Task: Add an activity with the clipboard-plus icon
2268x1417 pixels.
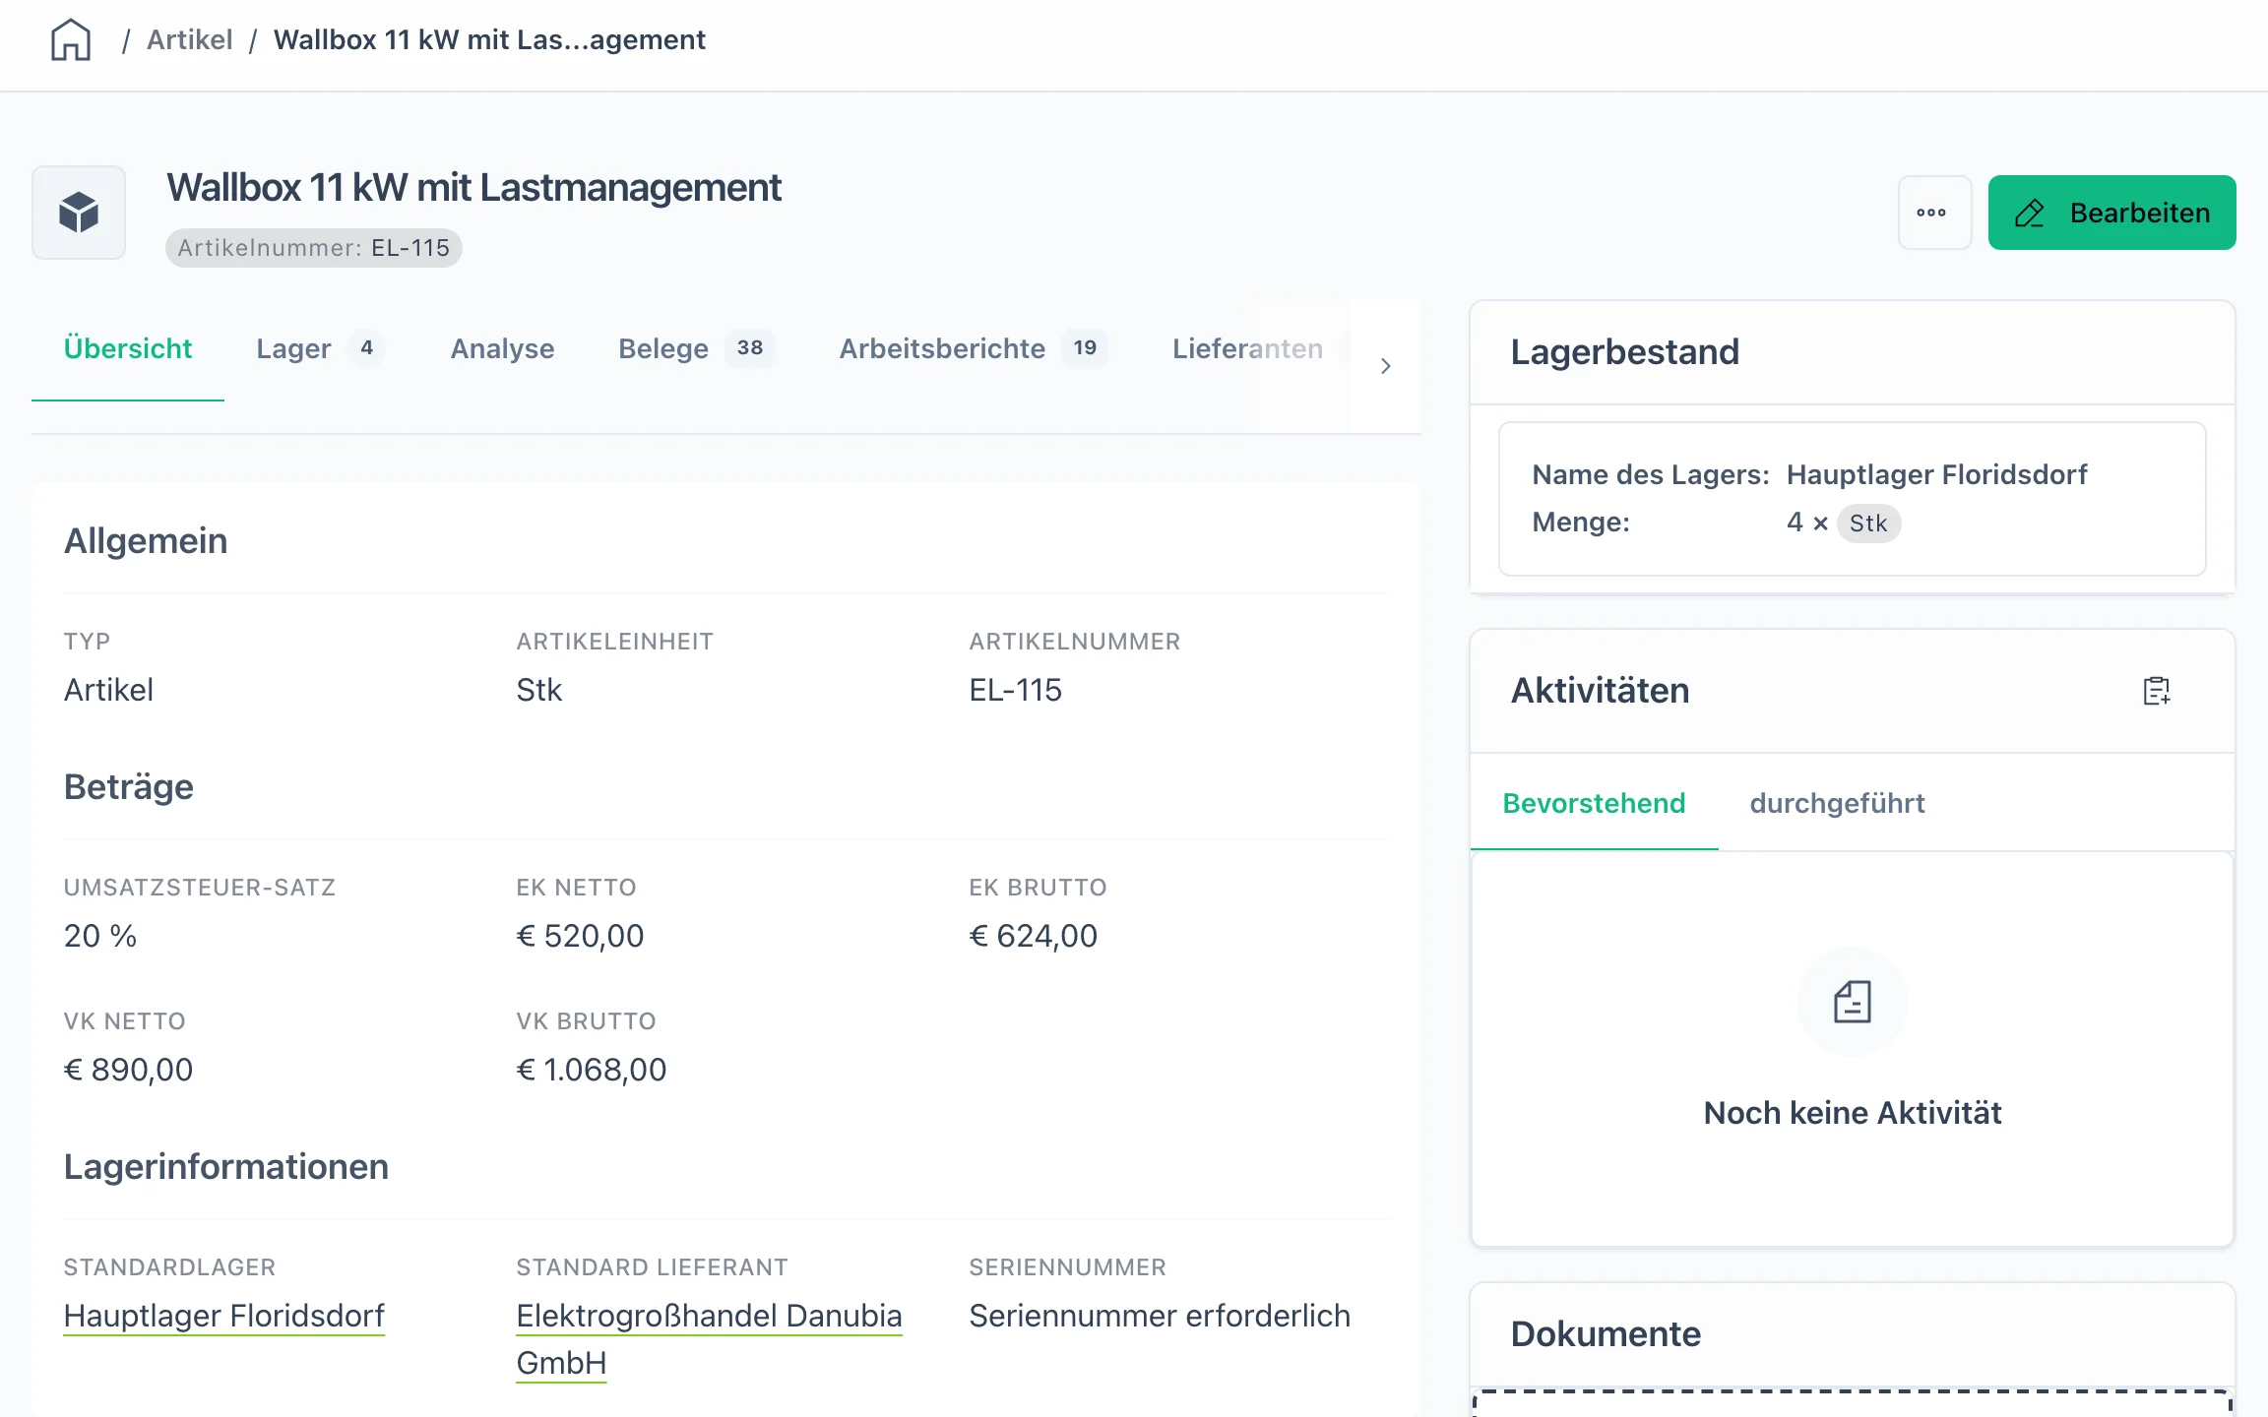Action: tap(2156, 691)
